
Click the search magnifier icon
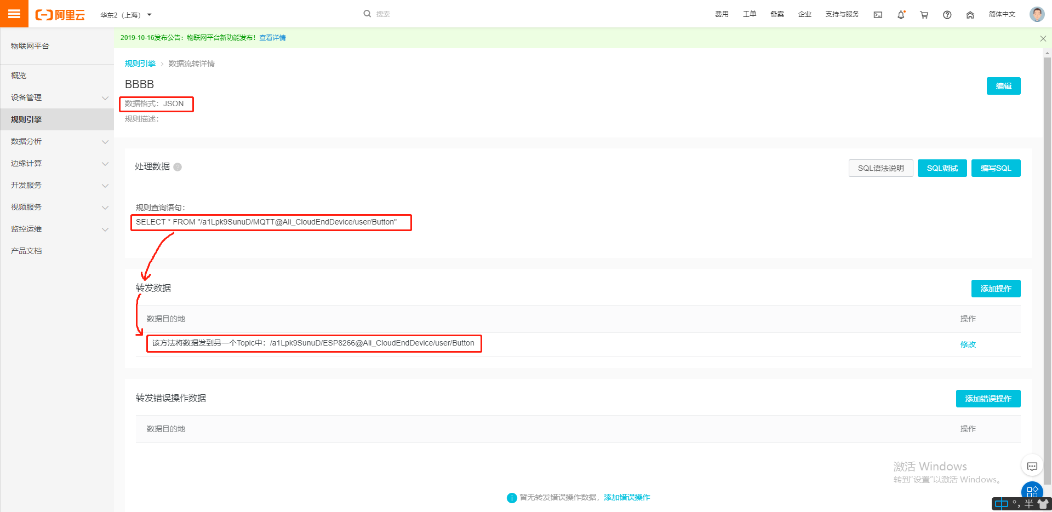pos(367,14)
